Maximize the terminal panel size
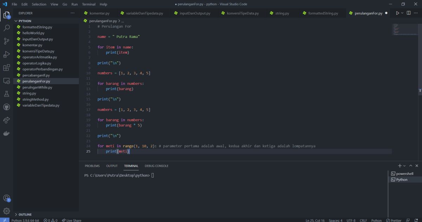 click(x=410, y=166)
